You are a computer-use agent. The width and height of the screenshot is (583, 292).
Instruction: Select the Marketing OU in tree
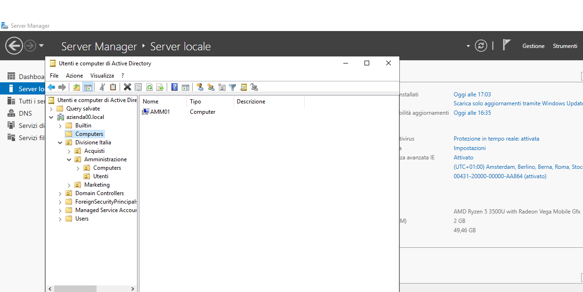(x=97, y=185)
